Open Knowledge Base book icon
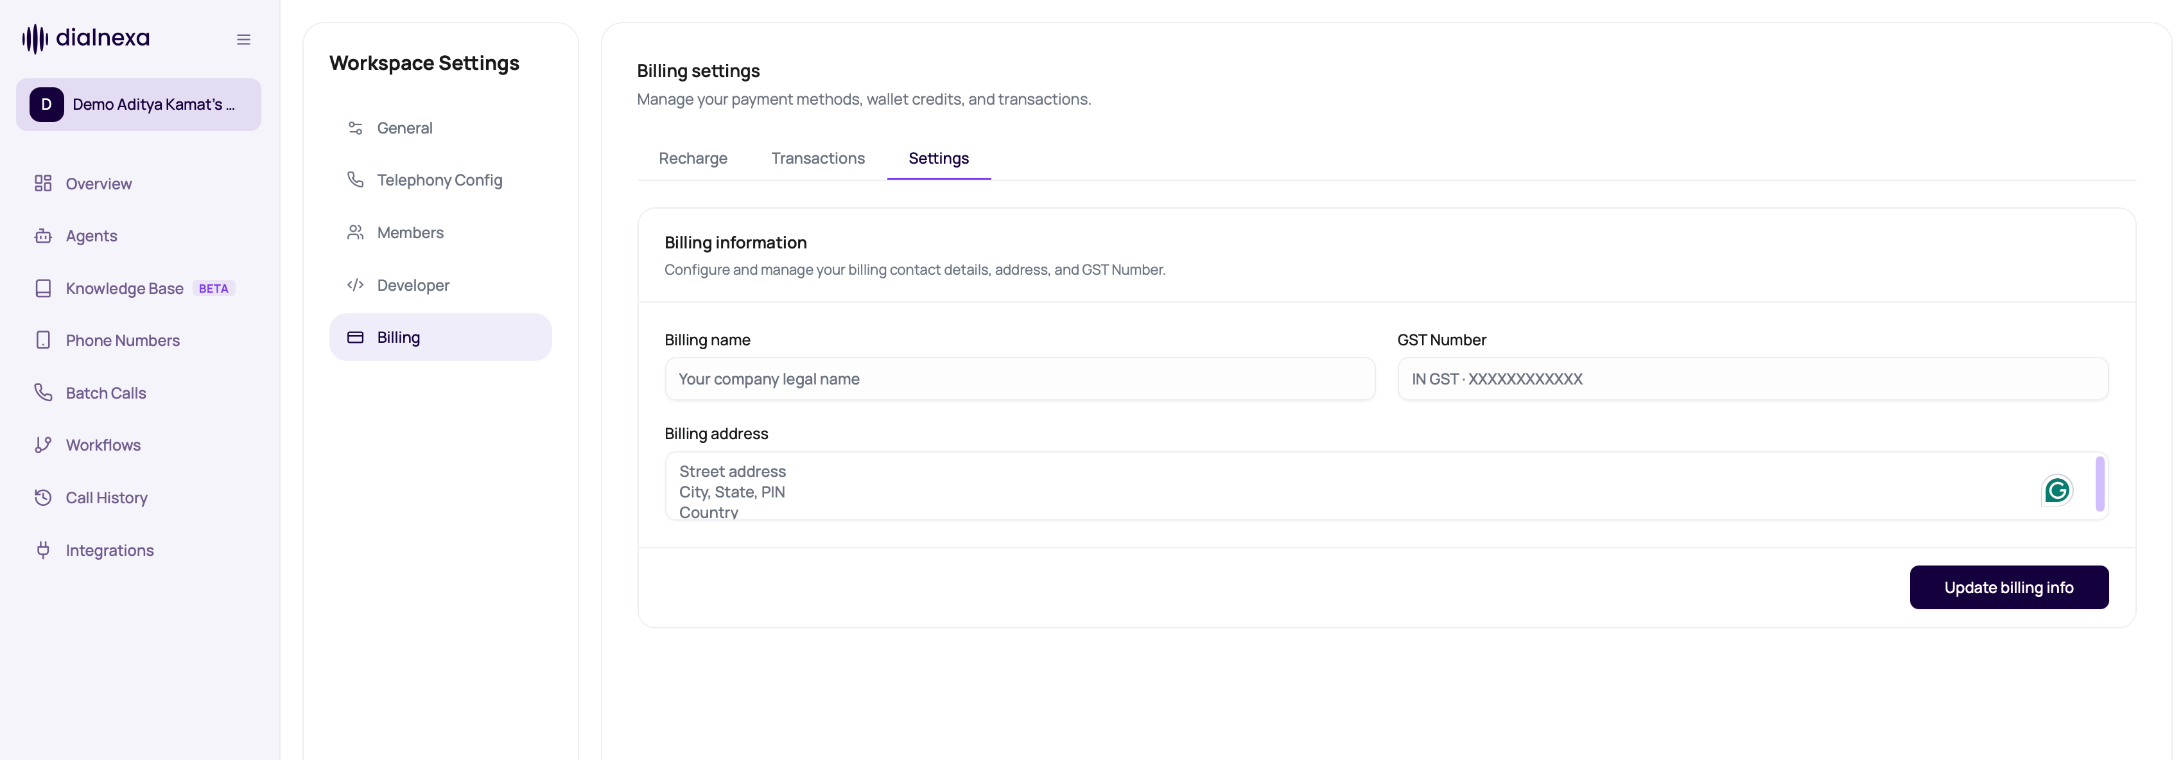The height and width of the screenshot is (760, 2183). coord(43,288)
